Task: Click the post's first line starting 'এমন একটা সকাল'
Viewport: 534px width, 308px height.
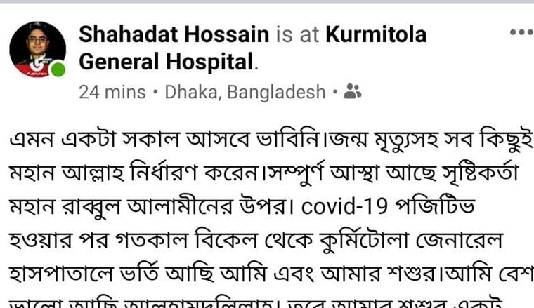Action: [x=271, y=140]
